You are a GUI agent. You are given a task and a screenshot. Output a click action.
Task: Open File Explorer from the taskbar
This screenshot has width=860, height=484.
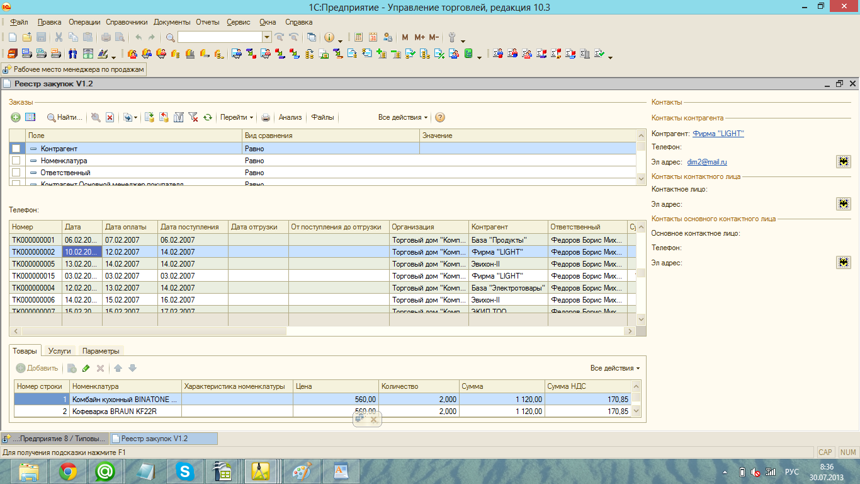pos(29,471)
